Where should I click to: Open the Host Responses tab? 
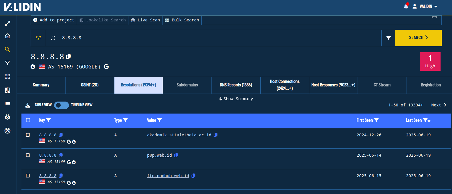point(333,85)
